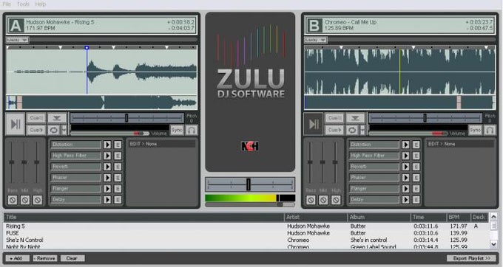Kill the High band on deck A
Image resolution: width=503 pixels, height=267 pixels.
click(x=38, y=200)
